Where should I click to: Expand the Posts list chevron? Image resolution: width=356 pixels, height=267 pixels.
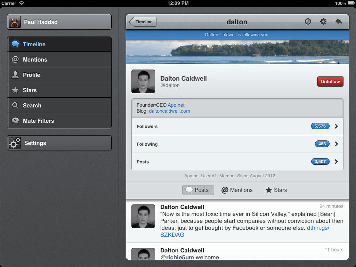(337, 162)
